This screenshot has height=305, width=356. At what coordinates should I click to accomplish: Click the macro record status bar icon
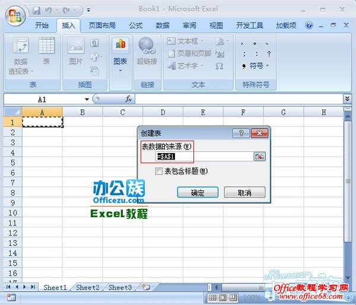point(11,297)
